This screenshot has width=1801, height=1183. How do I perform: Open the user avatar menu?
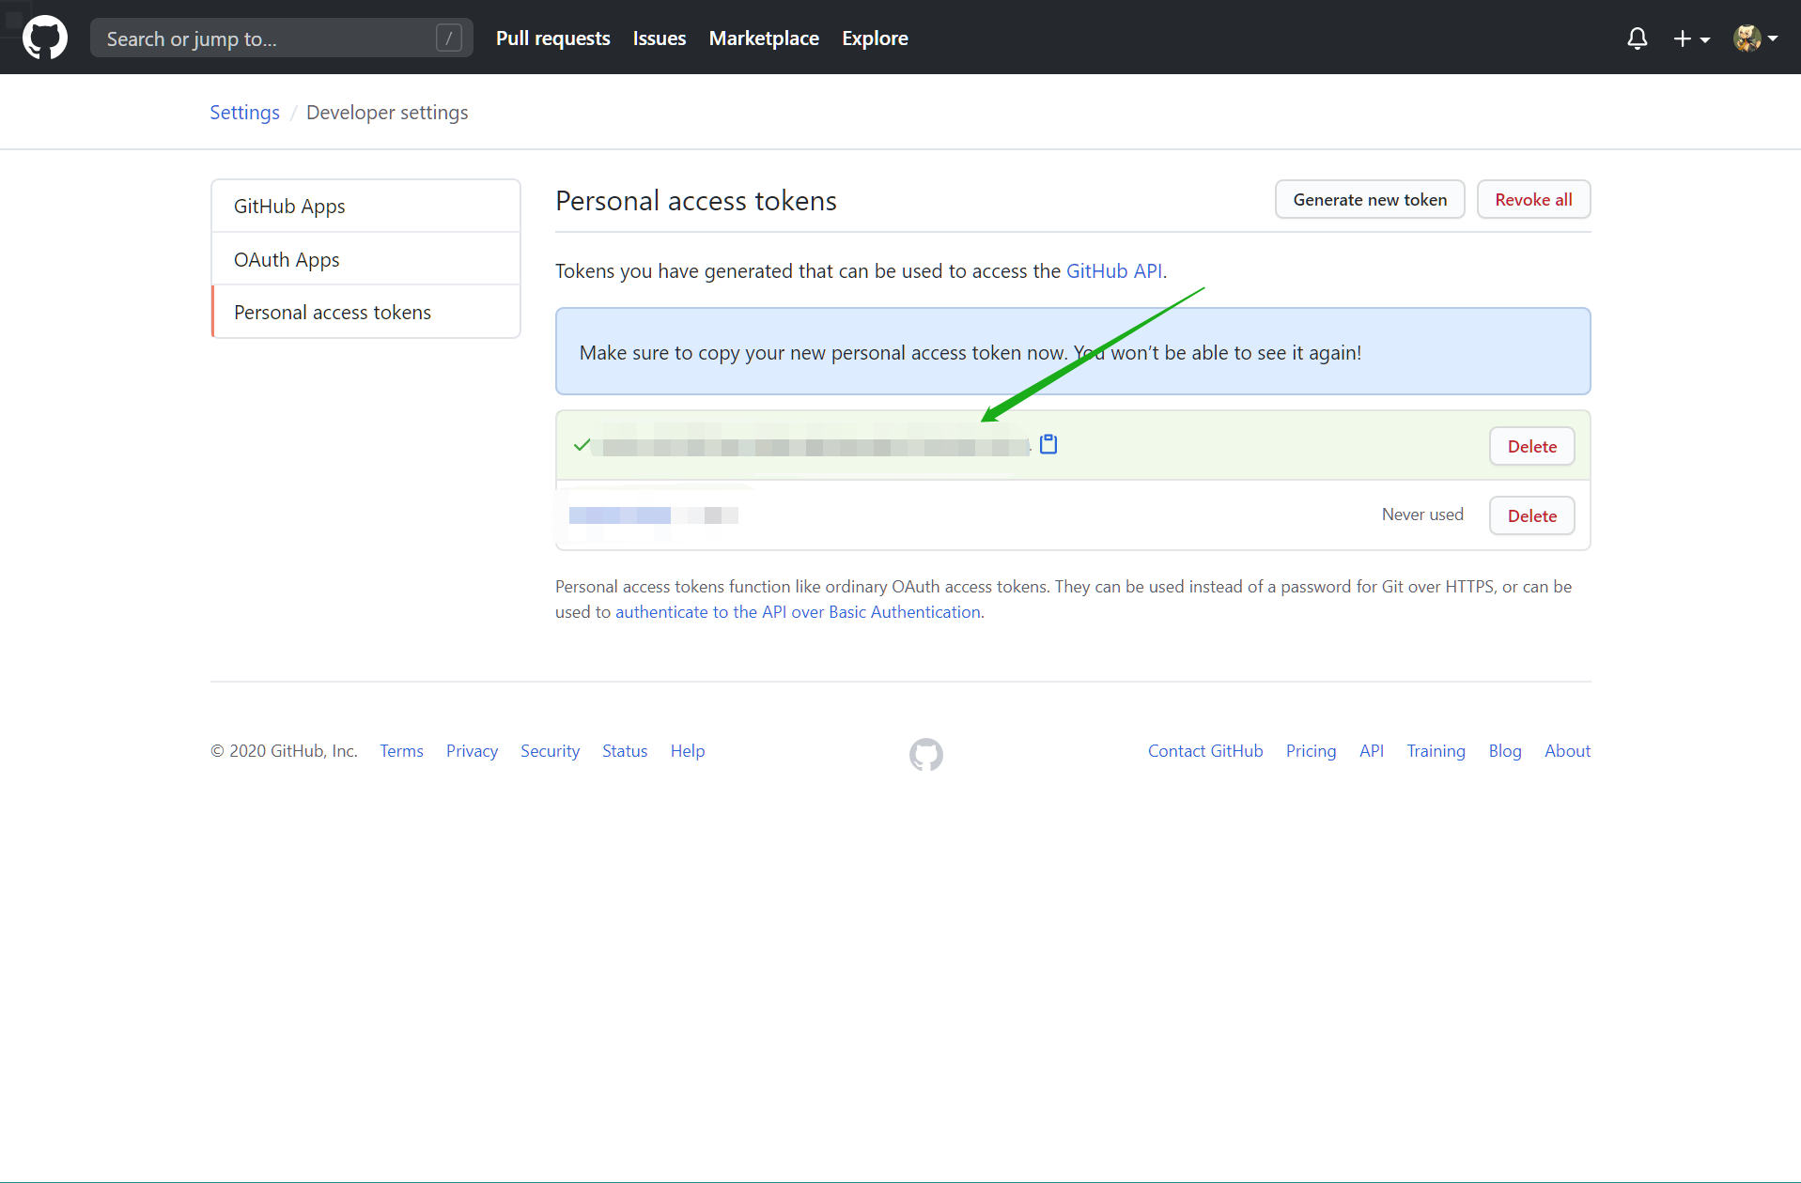1755,38
